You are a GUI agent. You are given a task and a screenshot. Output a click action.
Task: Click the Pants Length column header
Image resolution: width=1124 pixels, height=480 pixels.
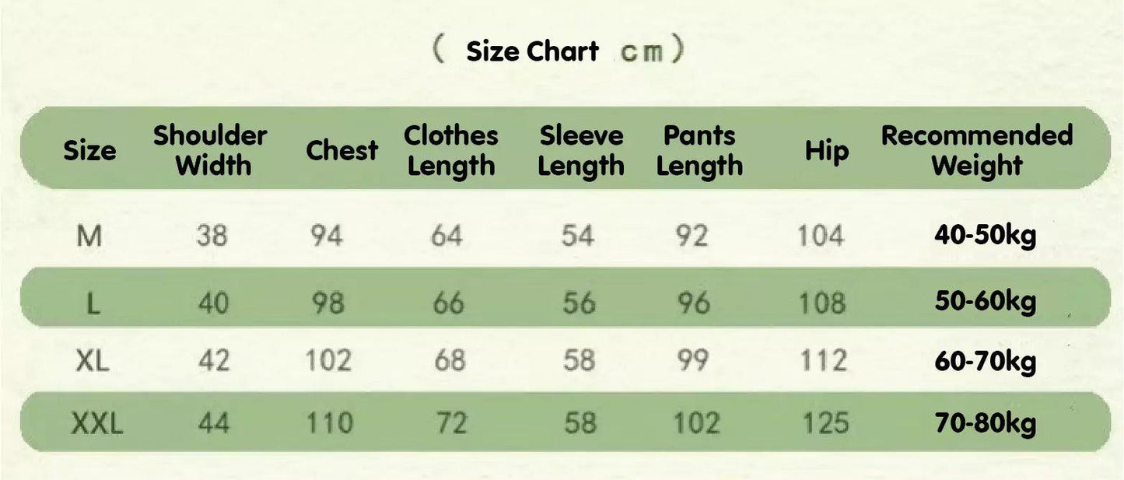(x=699, y=149)
